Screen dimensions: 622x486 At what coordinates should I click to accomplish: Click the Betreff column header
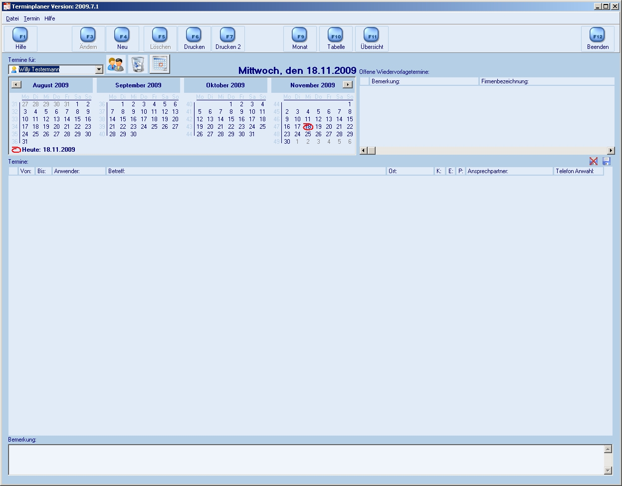(x=246, y=171)
